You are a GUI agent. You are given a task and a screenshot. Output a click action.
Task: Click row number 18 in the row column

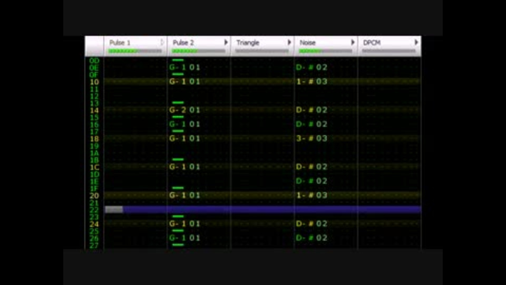[94, 139]
